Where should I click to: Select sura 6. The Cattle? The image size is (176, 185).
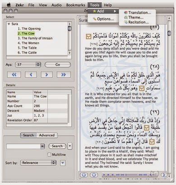tap(27, 53)
